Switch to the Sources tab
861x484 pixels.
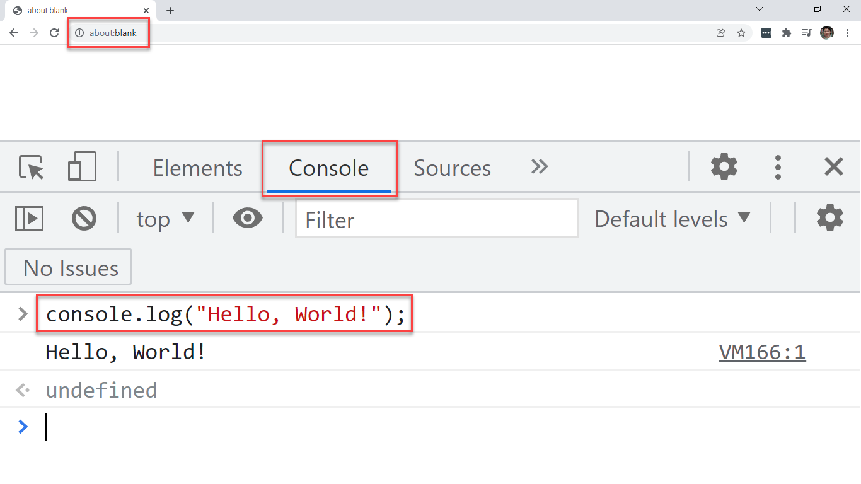[x=452, y=168]
